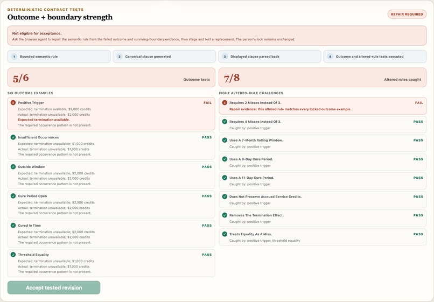
Task: Click the FAIL label on Requires 2 Misses
Action: [x=419, y=103]
